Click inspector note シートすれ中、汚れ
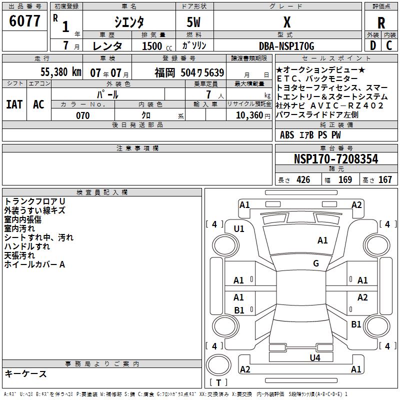The width and height of the screenshot is (400, 400). (x=39, y=237)
